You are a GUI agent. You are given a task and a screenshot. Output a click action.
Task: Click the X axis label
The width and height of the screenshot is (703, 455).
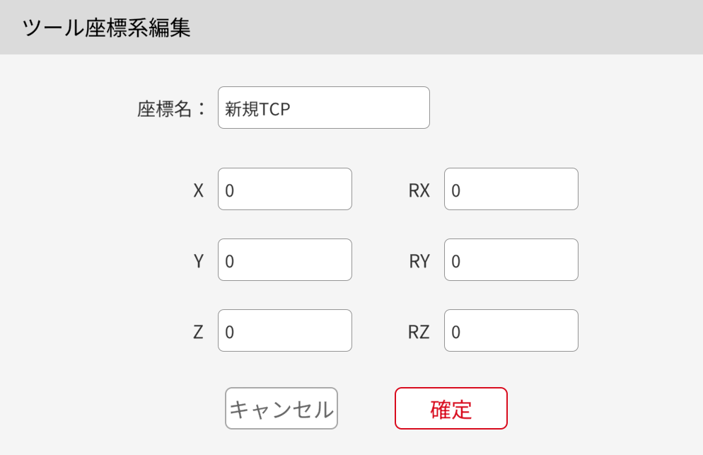pos(198,190)
